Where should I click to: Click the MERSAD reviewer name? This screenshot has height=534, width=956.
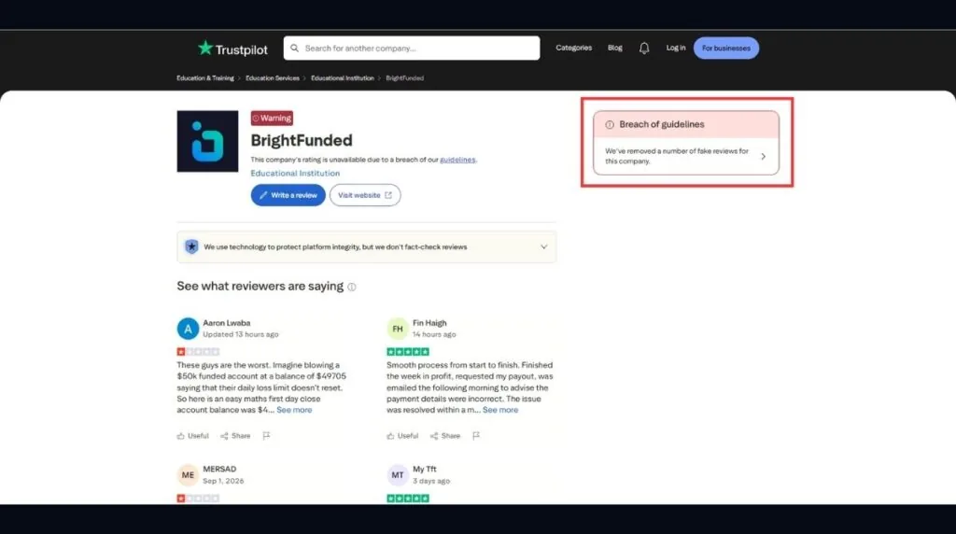219,470
